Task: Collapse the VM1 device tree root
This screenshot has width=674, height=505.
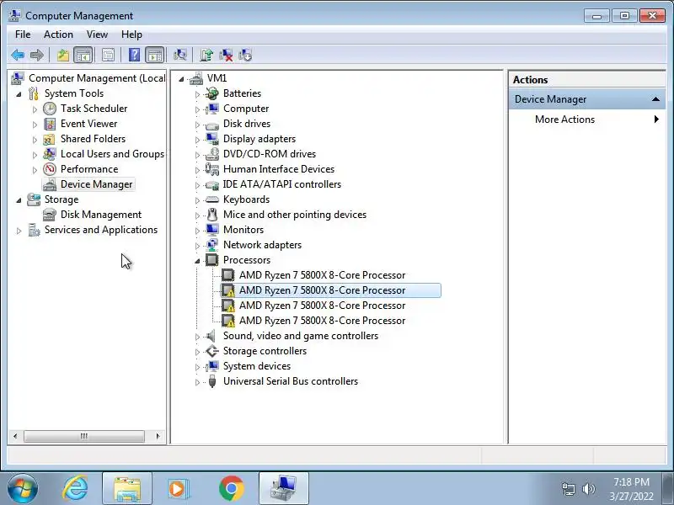Action: click(x=181, y=79)
